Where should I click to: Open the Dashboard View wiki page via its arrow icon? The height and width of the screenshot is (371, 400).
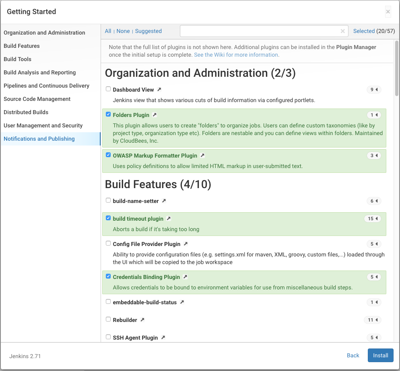coord(159,89)
